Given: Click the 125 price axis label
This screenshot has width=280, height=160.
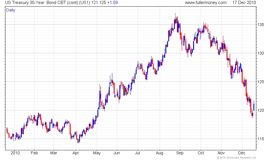Looking at the screenshot, I should pyautogui.click(x=261, y=82).
